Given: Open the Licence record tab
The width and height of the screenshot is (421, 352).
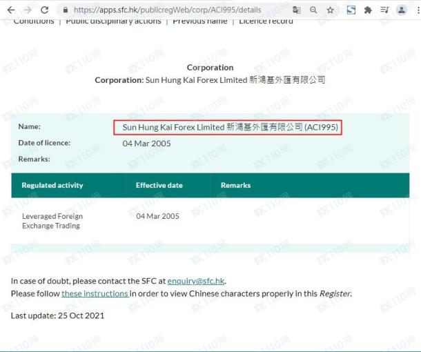Looking at the screenshot, I should coord(266,21).
